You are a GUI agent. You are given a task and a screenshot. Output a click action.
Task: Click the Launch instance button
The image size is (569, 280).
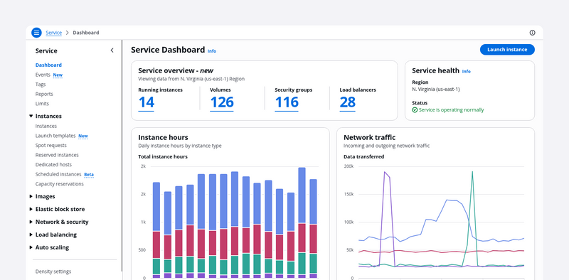click(507, 50)
